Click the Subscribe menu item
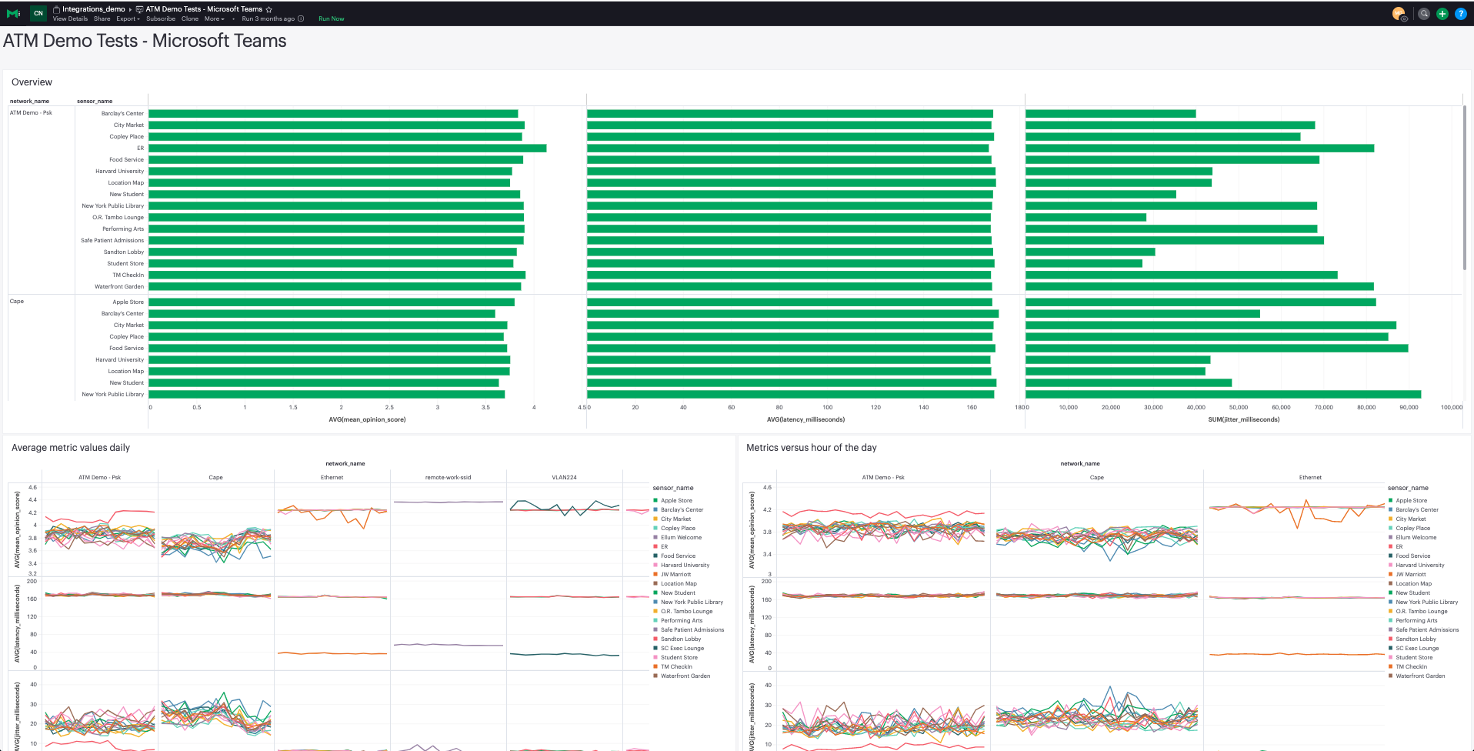The image size is (1474, 751). [161, 18]
